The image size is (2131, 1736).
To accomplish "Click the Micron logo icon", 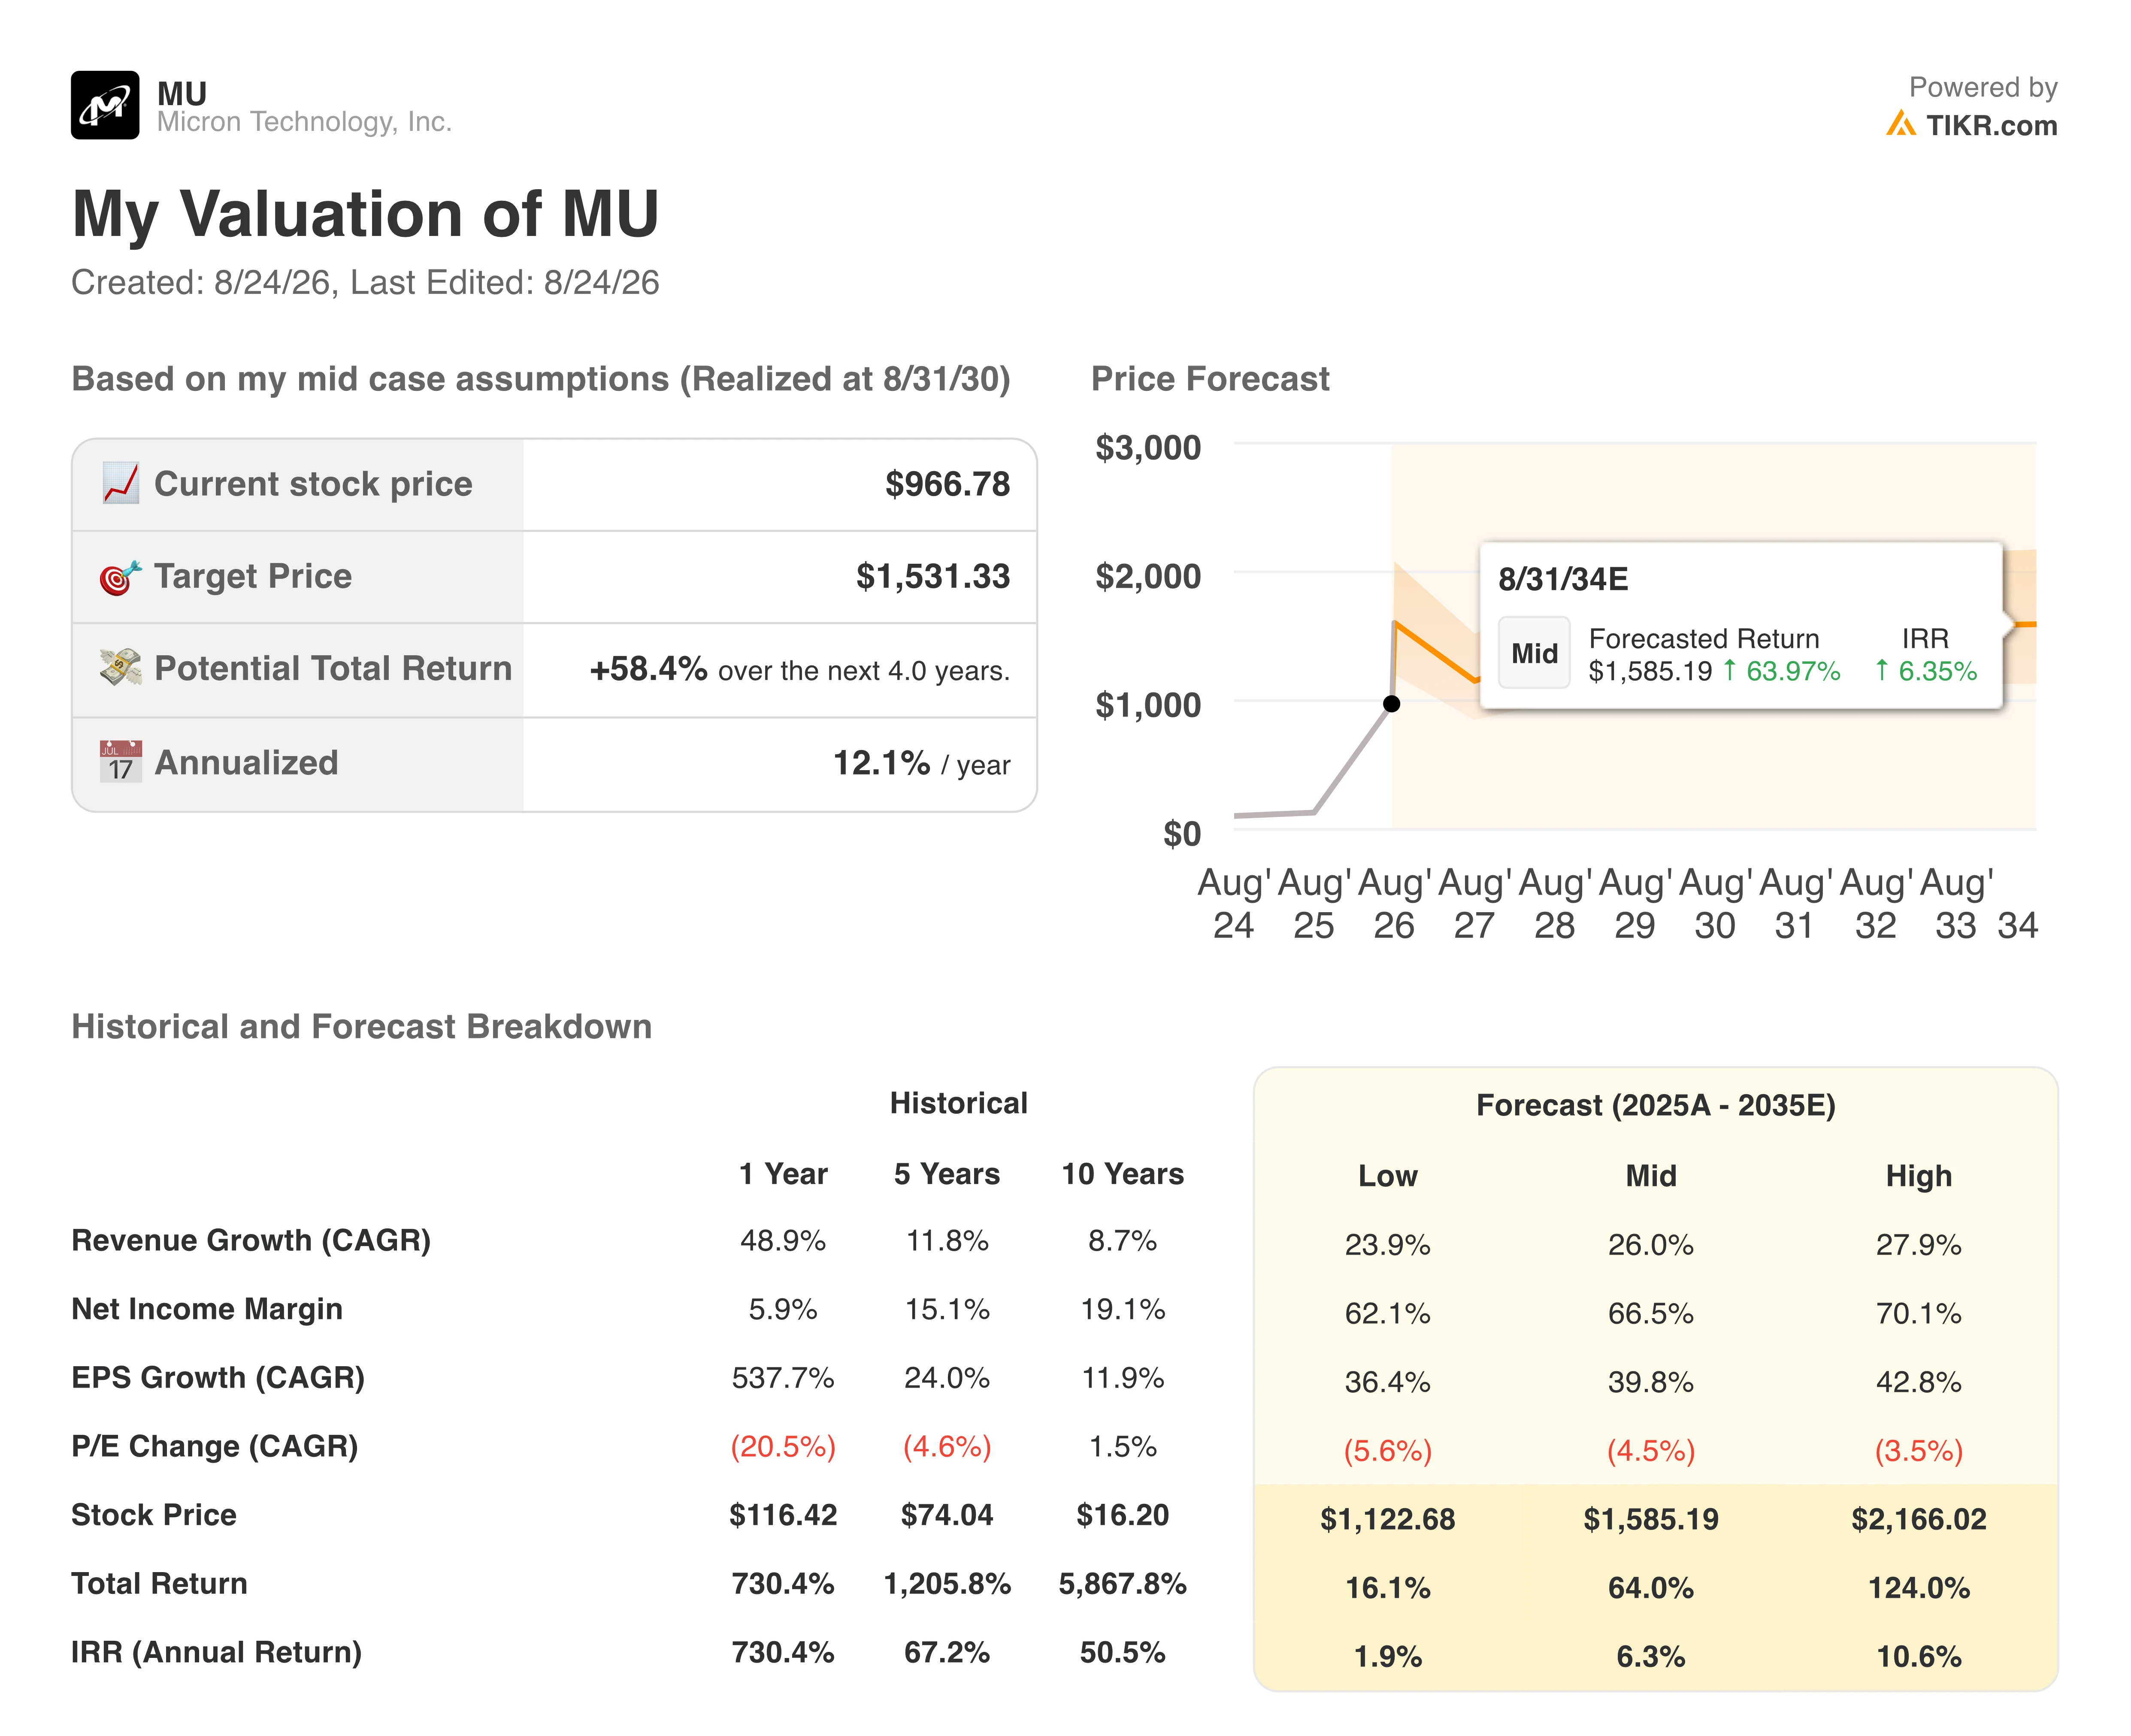I will pyautogui.click(x=105, y=105).
